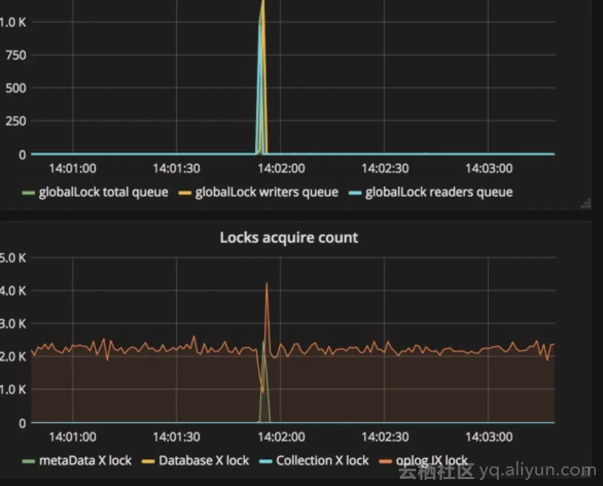Viewport: 603px width, 486px height.
Task: Toggle globalLock total queue legend series
Action: [103, 192]
